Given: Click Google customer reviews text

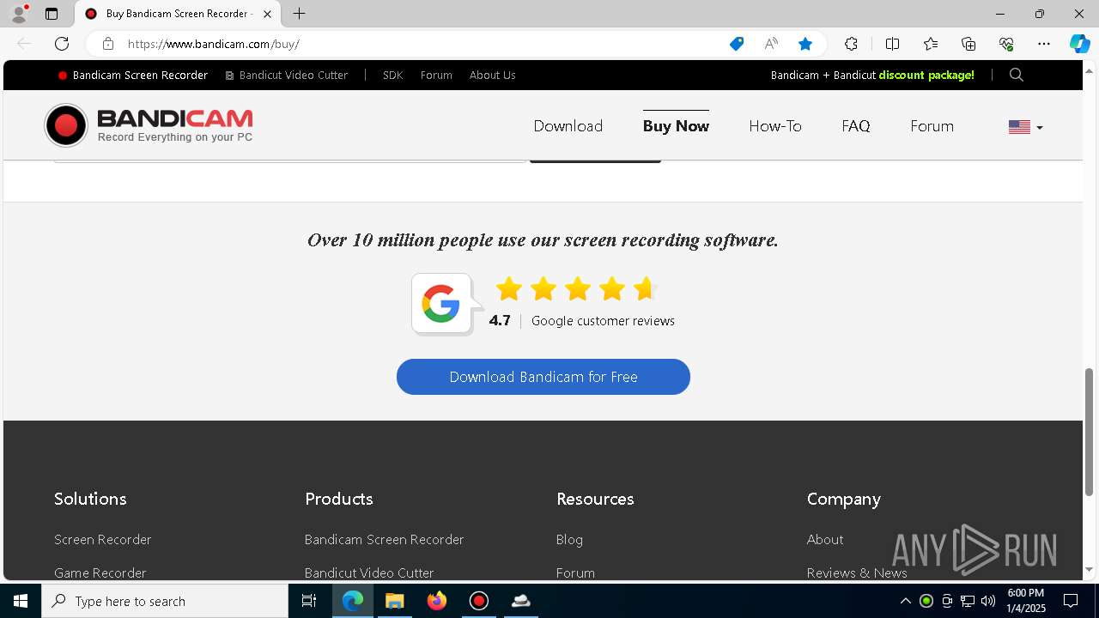Looking at the screenshot, I should pyautogui.click(x=603, y=321).
